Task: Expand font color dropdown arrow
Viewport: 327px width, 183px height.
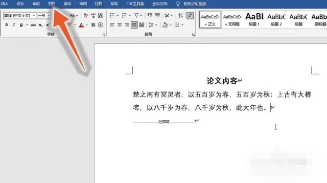Action: (x=87, y=25)
